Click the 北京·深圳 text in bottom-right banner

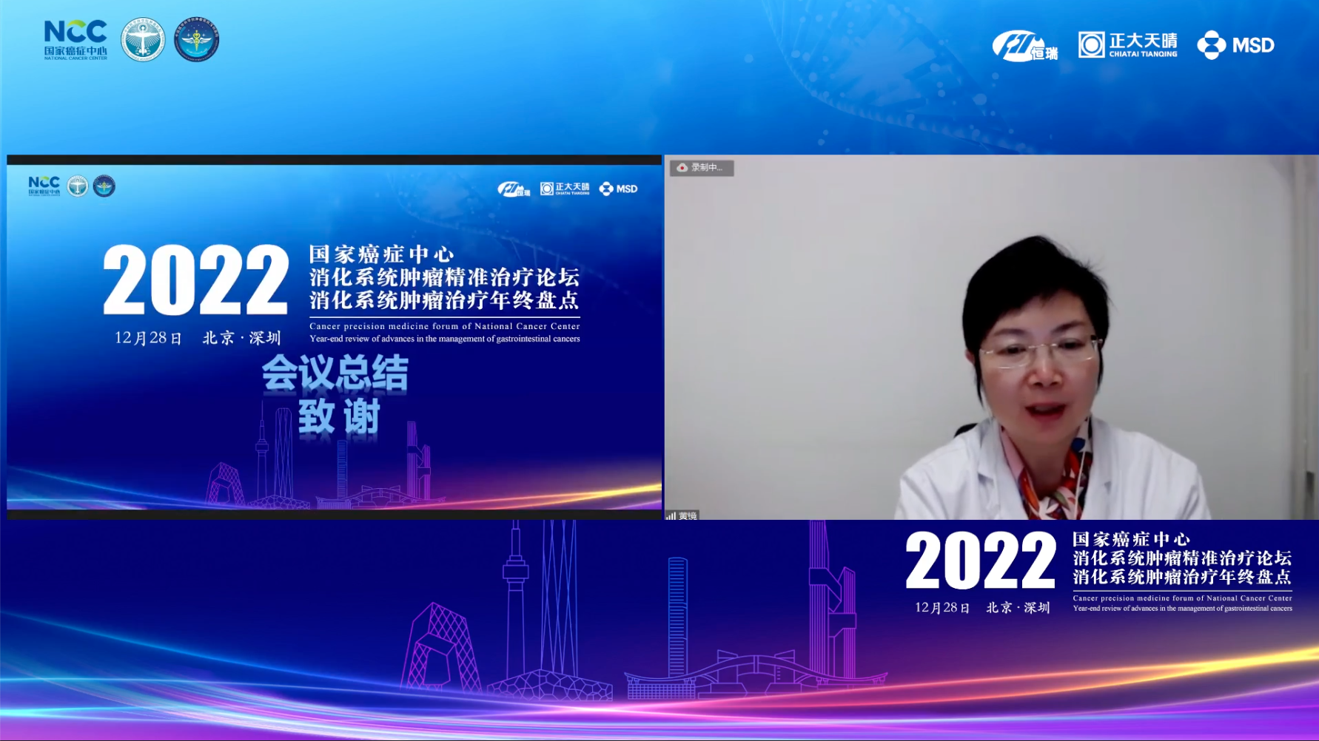(1018, 607)
